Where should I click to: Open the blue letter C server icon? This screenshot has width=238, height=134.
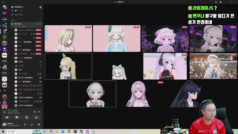(x=4, y=25)
